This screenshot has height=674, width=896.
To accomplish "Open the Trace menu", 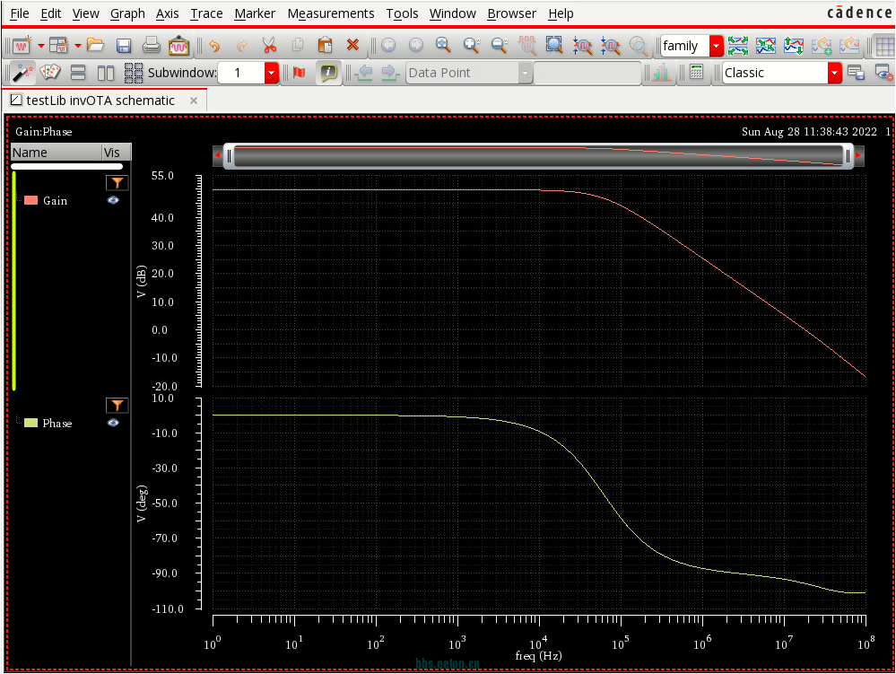I will pos(206,13).
